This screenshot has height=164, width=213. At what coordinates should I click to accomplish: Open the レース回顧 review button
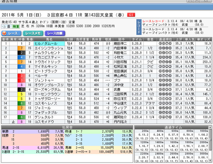pyautogui.click(x=55, y=33)
